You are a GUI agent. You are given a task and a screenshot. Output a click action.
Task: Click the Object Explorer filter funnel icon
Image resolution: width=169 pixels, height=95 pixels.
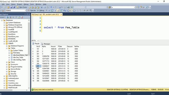point(16,17)
